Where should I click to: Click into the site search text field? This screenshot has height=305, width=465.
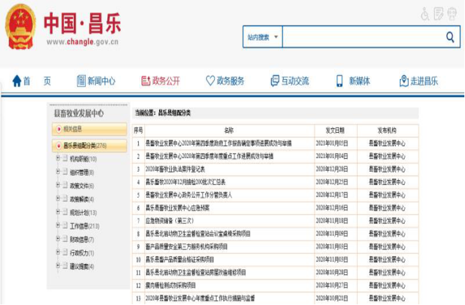coord(361,38)
